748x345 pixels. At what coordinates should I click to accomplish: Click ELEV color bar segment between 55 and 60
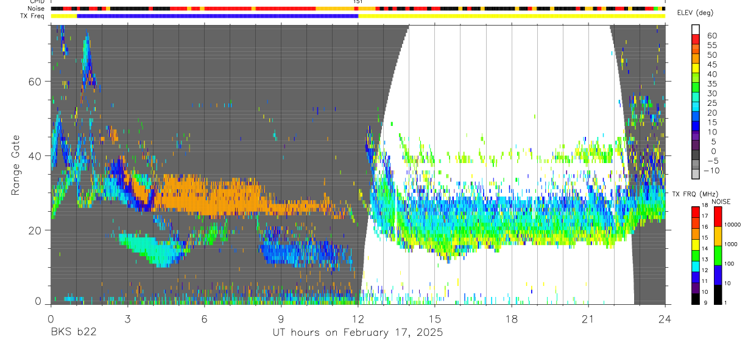point(696,40)
